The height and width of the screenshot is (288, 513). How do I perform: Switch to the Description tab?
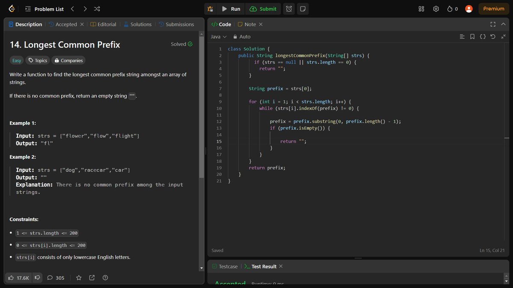tap(25, 24)
